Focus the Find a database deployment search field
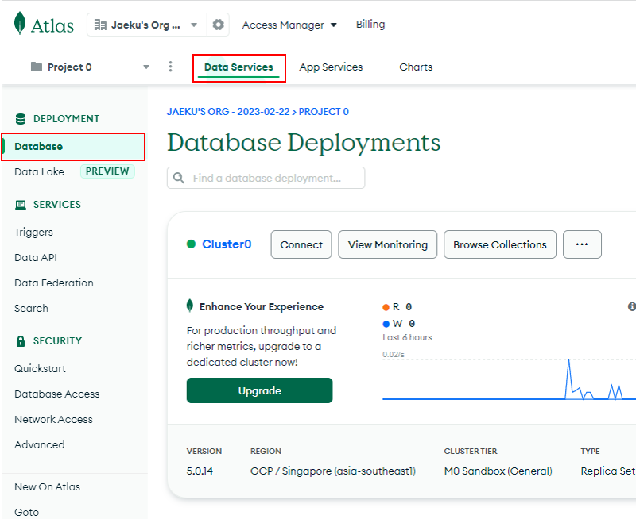 (266, 178)
